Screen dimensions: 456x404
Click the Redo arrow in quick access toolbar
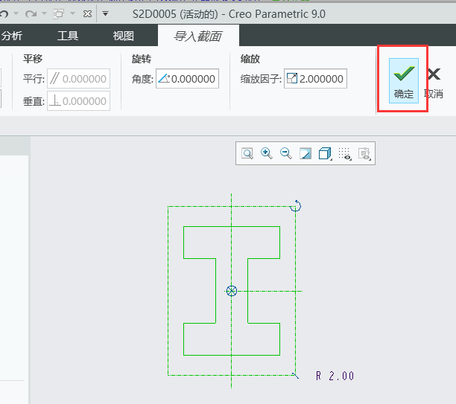pyautogui.click(x=31, y=13)
